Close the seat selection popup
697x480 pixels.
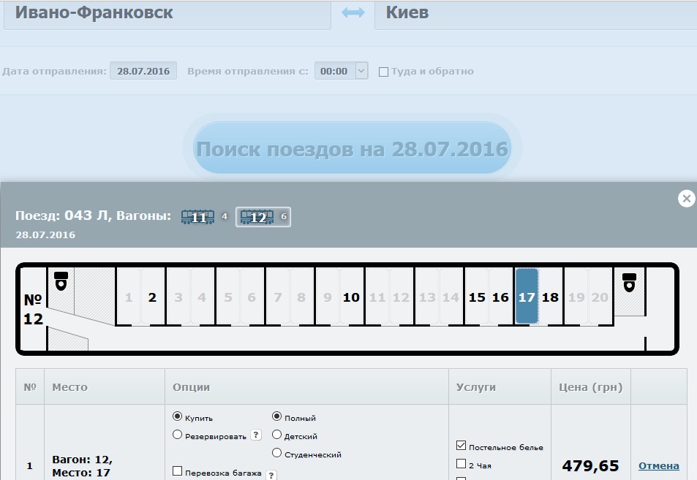[686, 199]
